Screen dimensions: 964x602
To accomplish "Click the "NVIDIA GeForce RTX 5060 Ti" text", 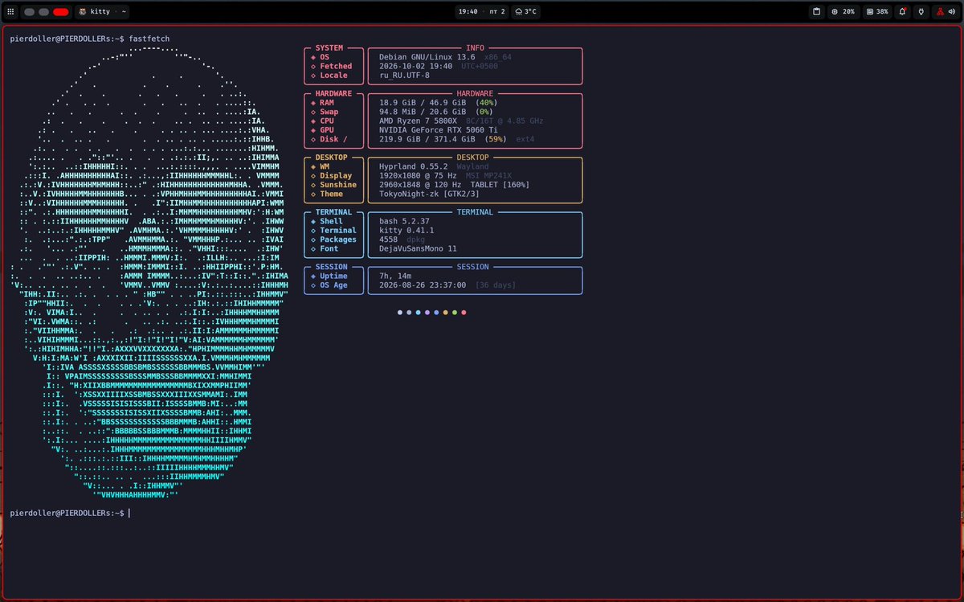I will (x=439, y=130).
